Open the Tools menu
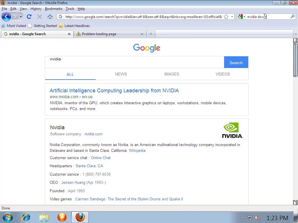The height and width of the screenshot is (223, 298). click(x=70, y=9)
